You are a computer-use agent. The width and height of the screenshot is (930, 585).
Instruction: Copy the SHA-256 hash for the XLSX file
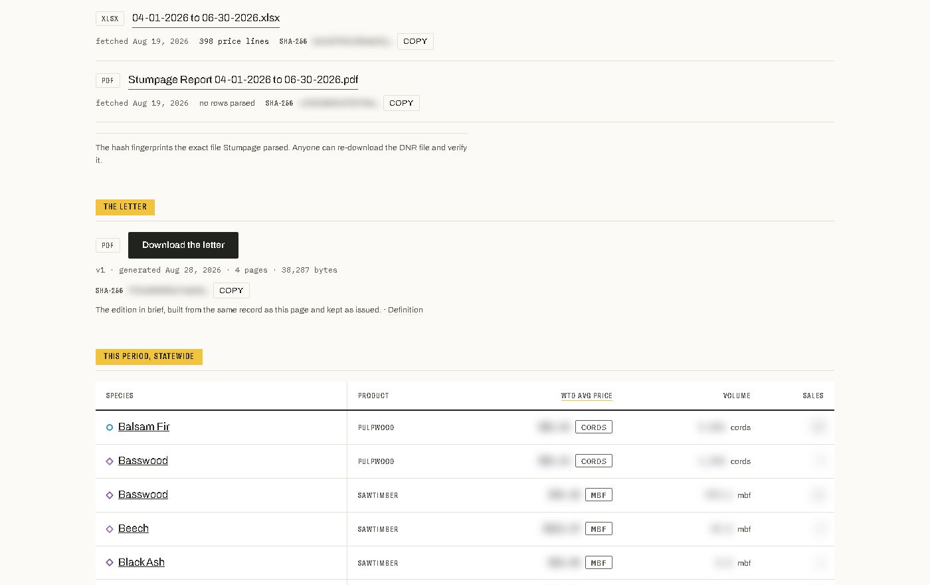[415, 41]
